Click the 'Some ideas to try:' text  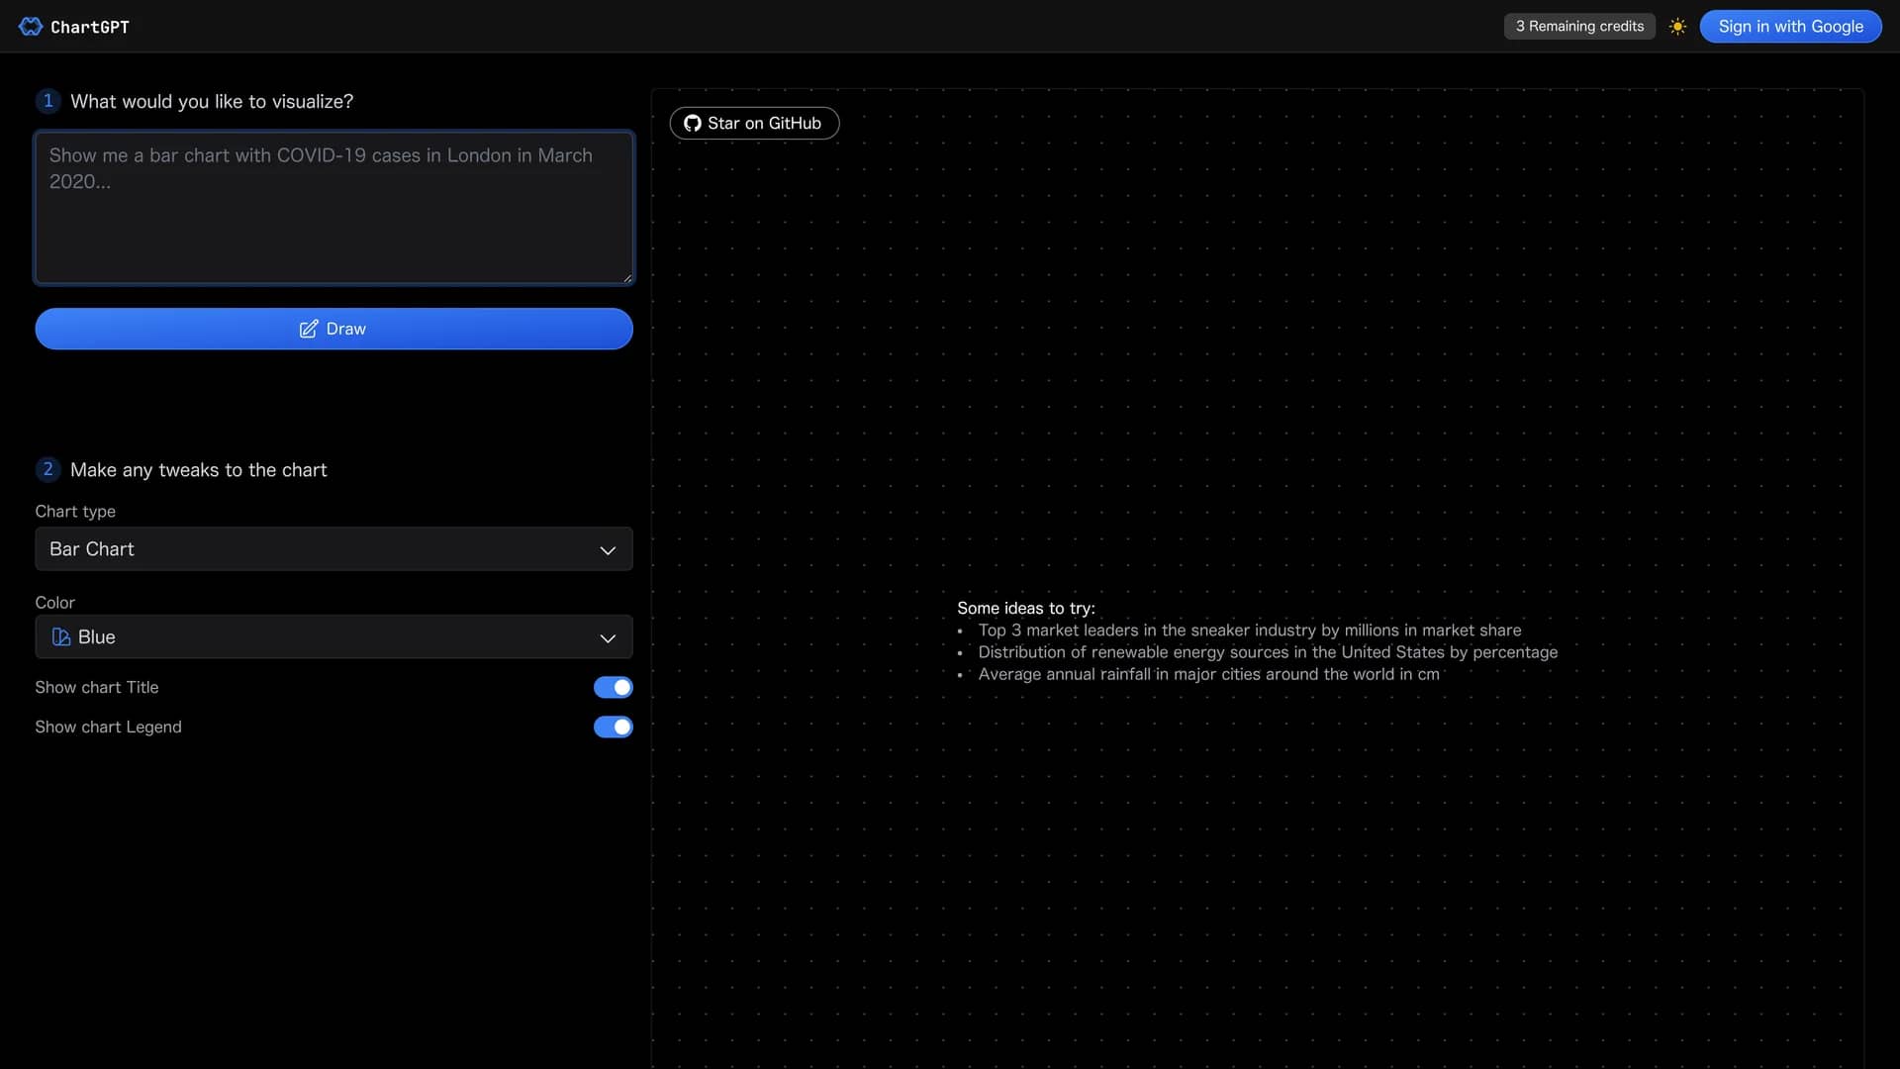[1026, 609]
